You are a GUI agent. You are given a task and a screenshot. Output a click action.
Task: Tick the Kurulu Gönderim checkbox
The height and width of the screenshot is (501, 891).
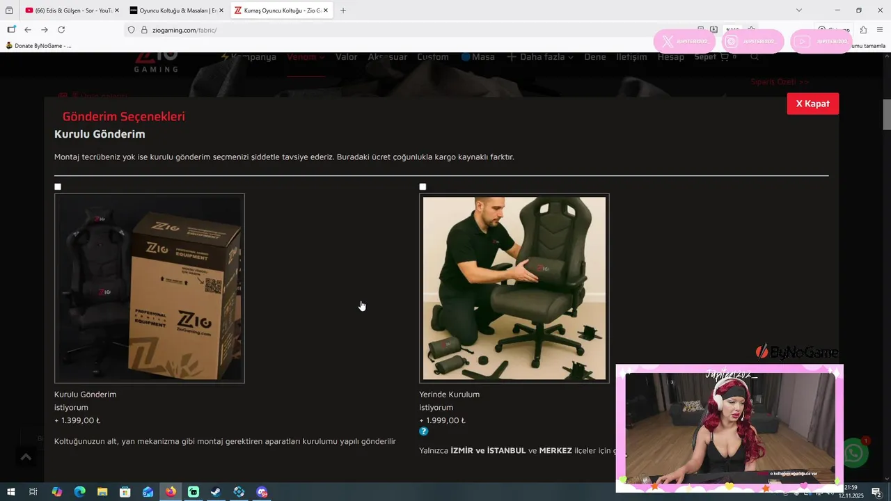tap(58, 186)
